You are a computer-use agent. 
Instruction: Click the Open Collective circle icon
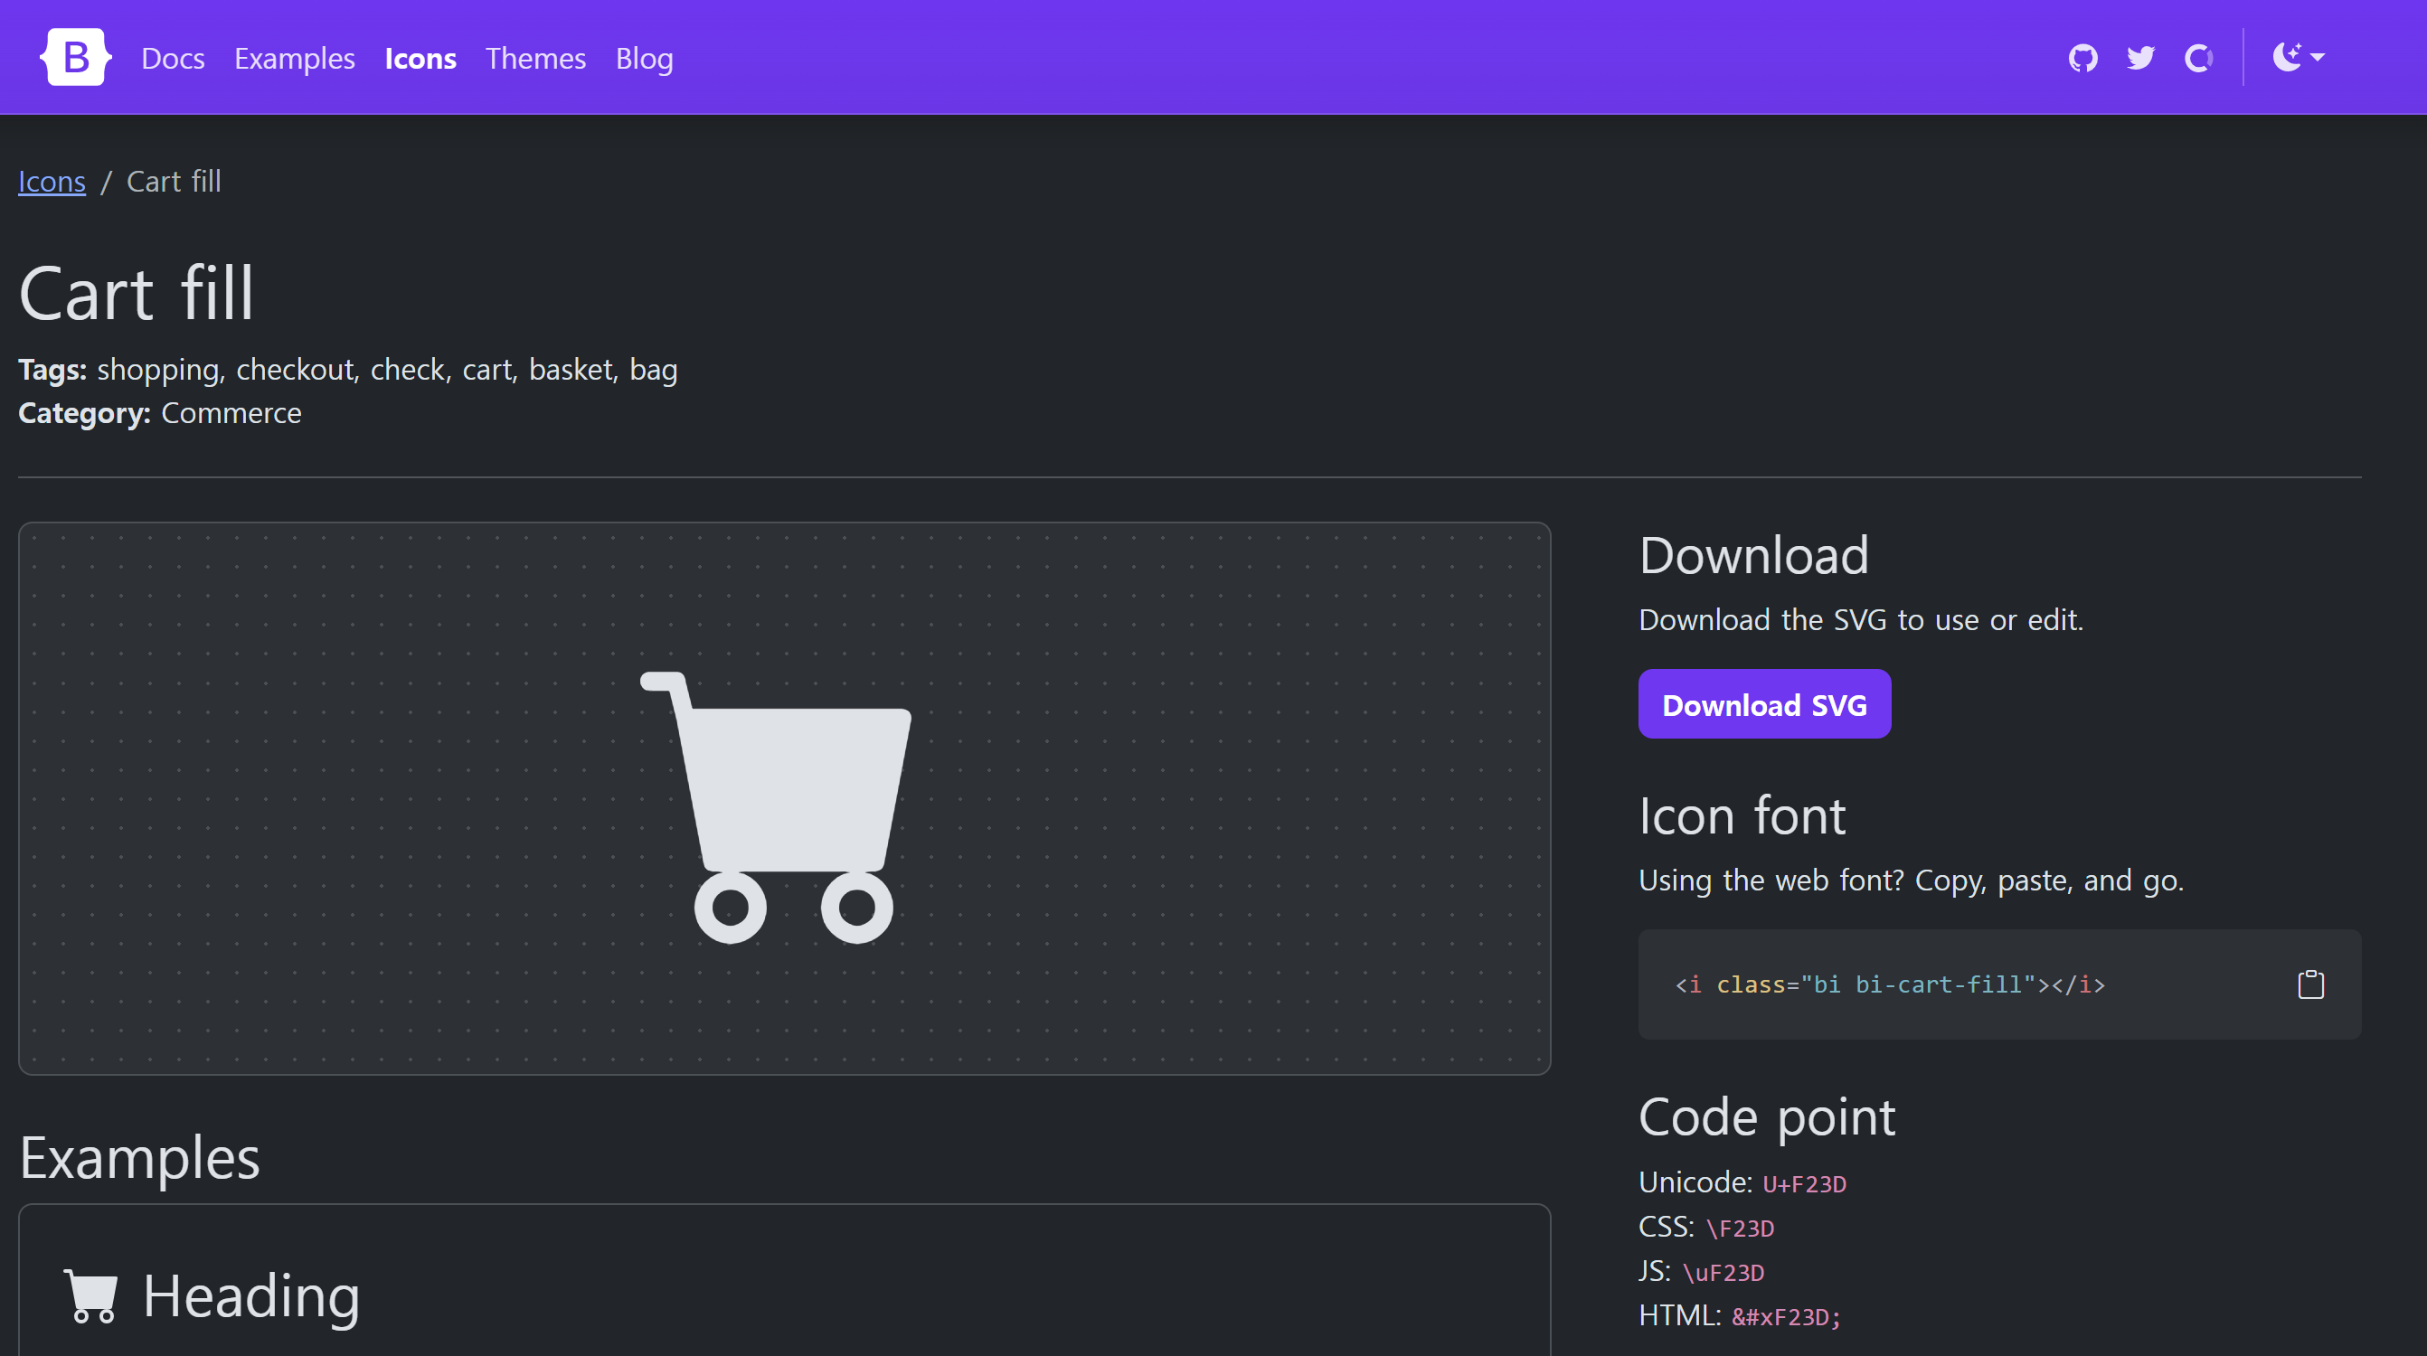[2198, 59]
